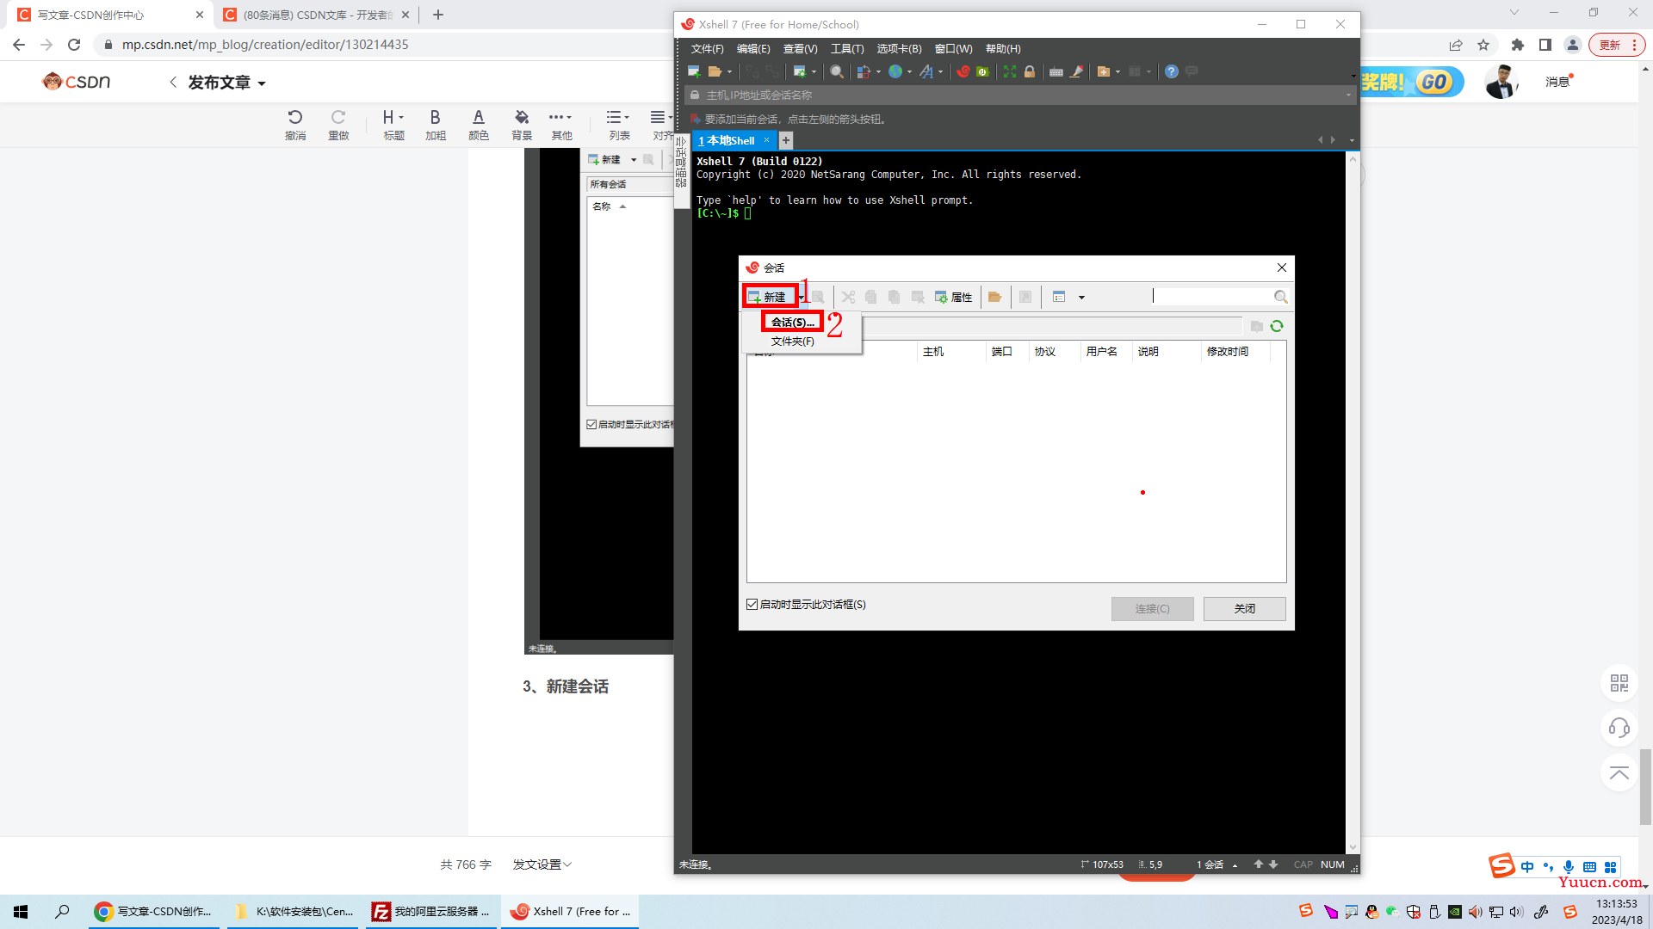This screenshot has height=929, width=1653.
Task: Toggle 启动时显示此对话框(S) checkbox in sessions dialog
Action: point(752,605)
